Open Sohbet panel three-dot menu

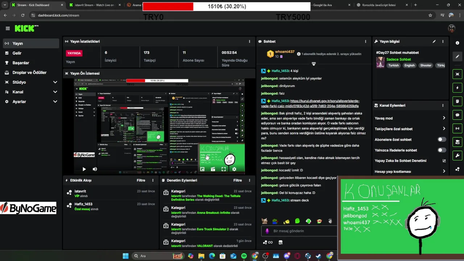pos(365,42)
